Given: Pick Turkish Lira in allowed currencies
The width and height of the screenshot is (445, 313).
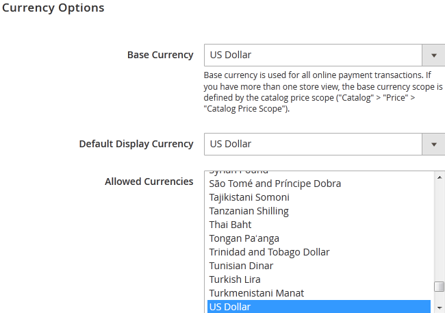Looking at the screenshot, I should point(235,279).
